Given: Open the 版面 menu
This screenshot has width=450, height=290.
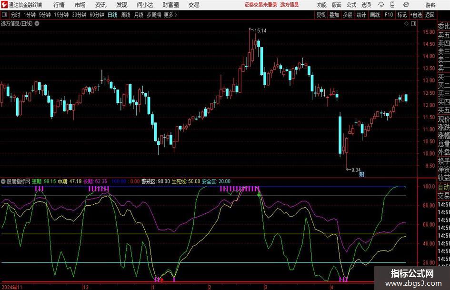Looking at the screenshot, I should 336,5.
